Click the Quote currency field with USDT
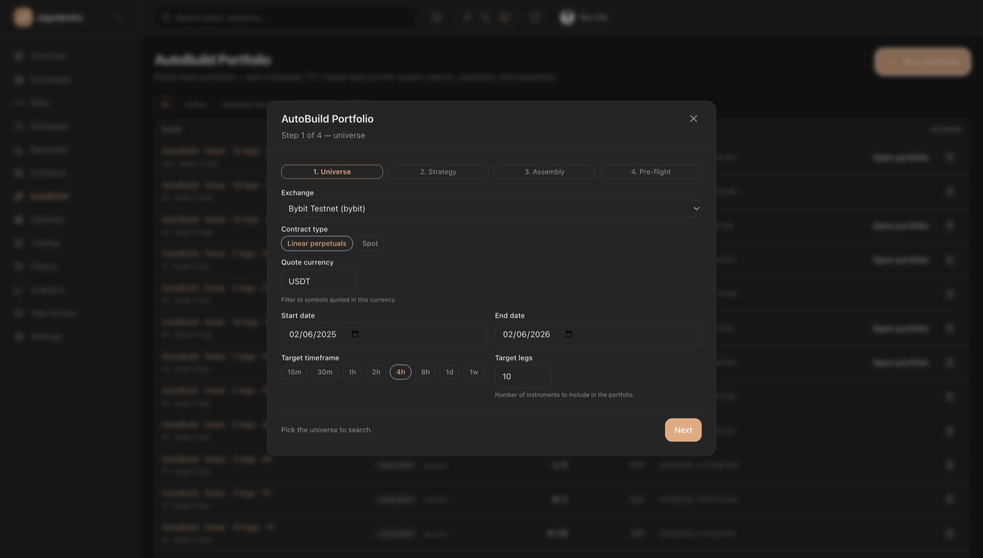The width and height of the screenshot is (983, 558). (x=318, y=281)
